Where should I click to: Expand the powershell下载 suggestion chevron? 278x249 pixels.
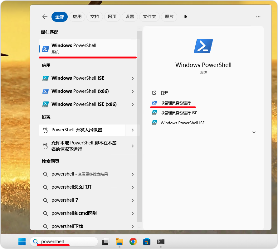coord(133,227)
